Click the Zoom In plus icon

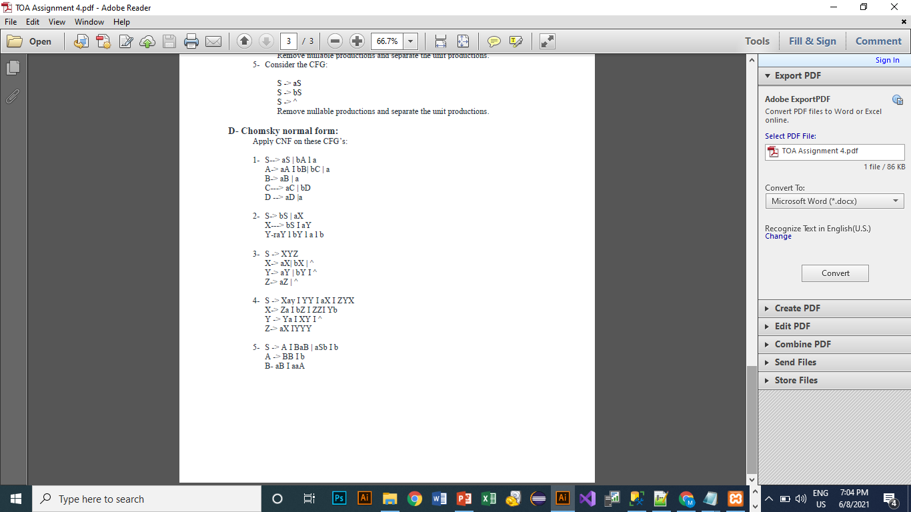[356, 41]
